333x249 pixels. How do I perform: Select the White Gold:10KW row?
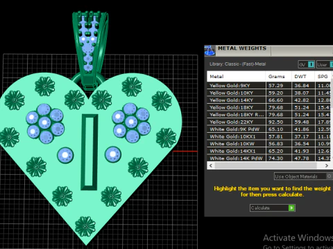pyautogui.click(x=268, y=144)
